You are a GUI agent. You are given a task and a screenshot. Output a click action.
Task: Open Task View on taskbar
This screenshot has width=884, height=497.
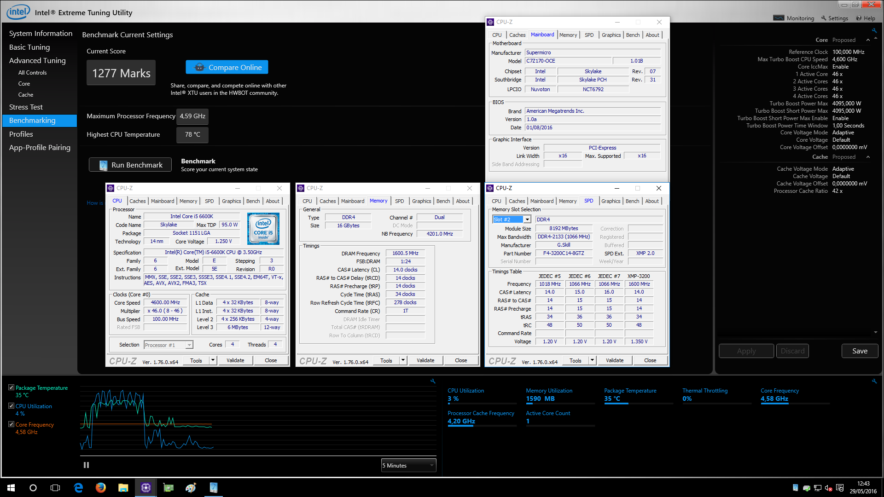coord(55,488)
